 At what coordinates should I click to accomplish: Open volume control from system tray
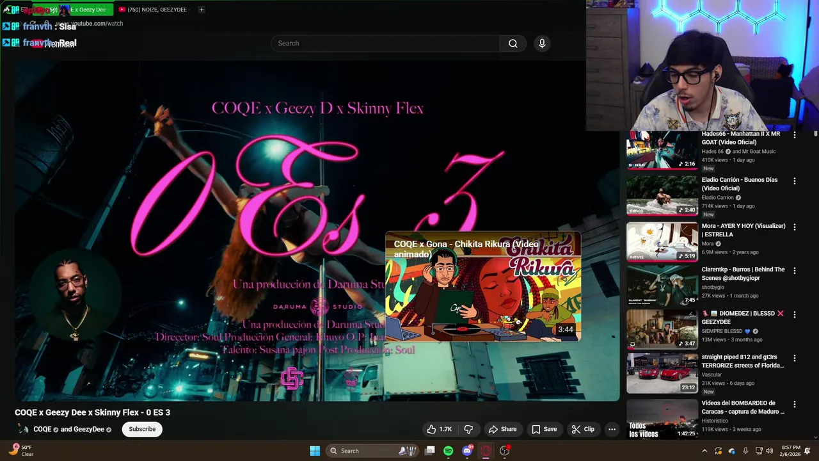770,451
